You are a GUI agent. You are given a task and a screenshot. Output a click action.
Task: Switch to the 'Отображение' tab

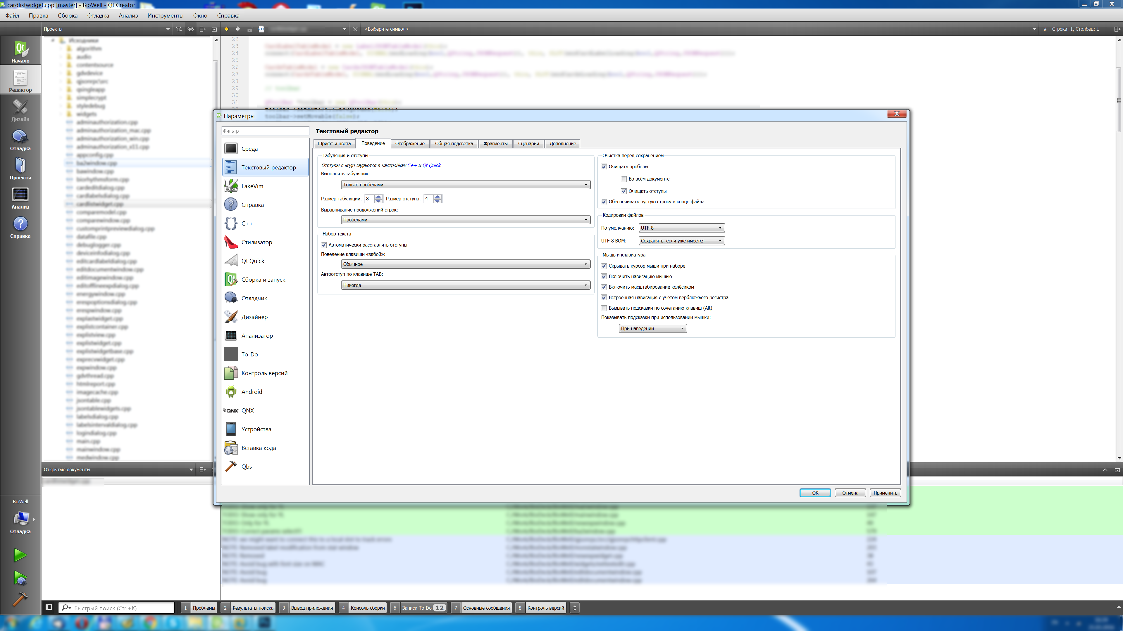point(409,143)
